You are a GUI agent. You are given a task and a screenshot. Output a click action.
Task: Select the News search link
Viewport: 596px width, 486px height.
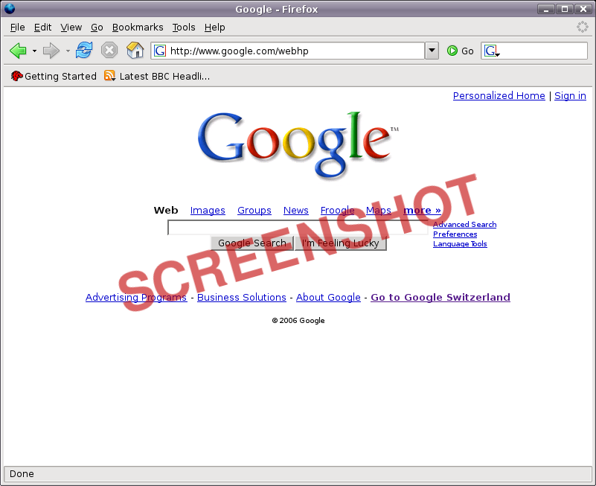pos(295,211)
